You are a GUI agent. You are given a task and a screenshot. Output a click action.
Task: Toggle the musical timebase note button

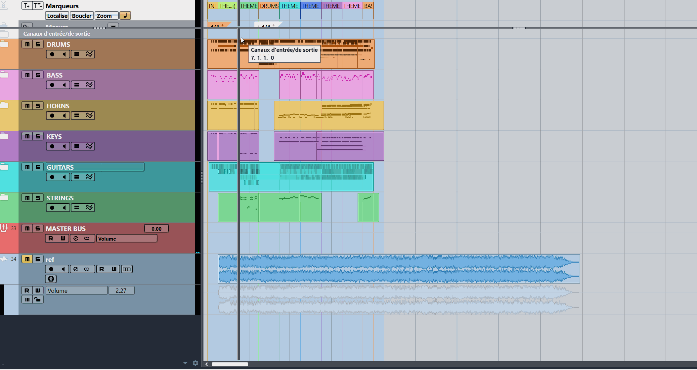pyautogui.click(x=125, y=16)
